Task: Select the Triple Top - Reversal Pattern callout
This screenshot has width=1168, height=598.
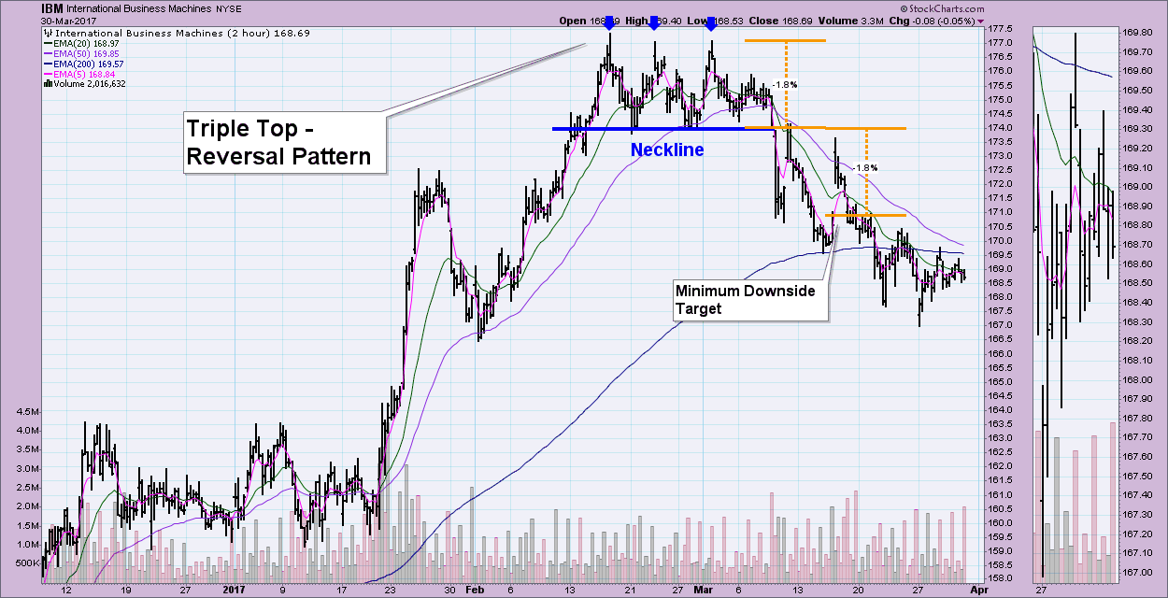Action: pyautogui.click(x=285, y=142)
